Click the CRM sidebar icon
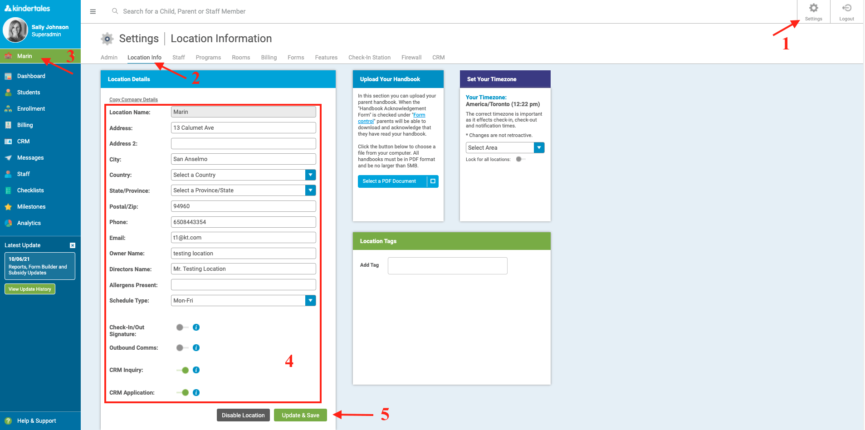This screenshot has height=430, width=865. tap(8, 142)
